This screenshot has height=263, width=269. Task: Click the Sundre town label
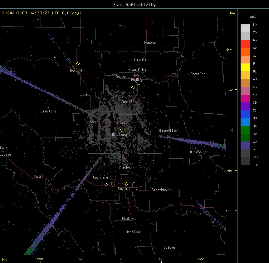click(91, 122)
